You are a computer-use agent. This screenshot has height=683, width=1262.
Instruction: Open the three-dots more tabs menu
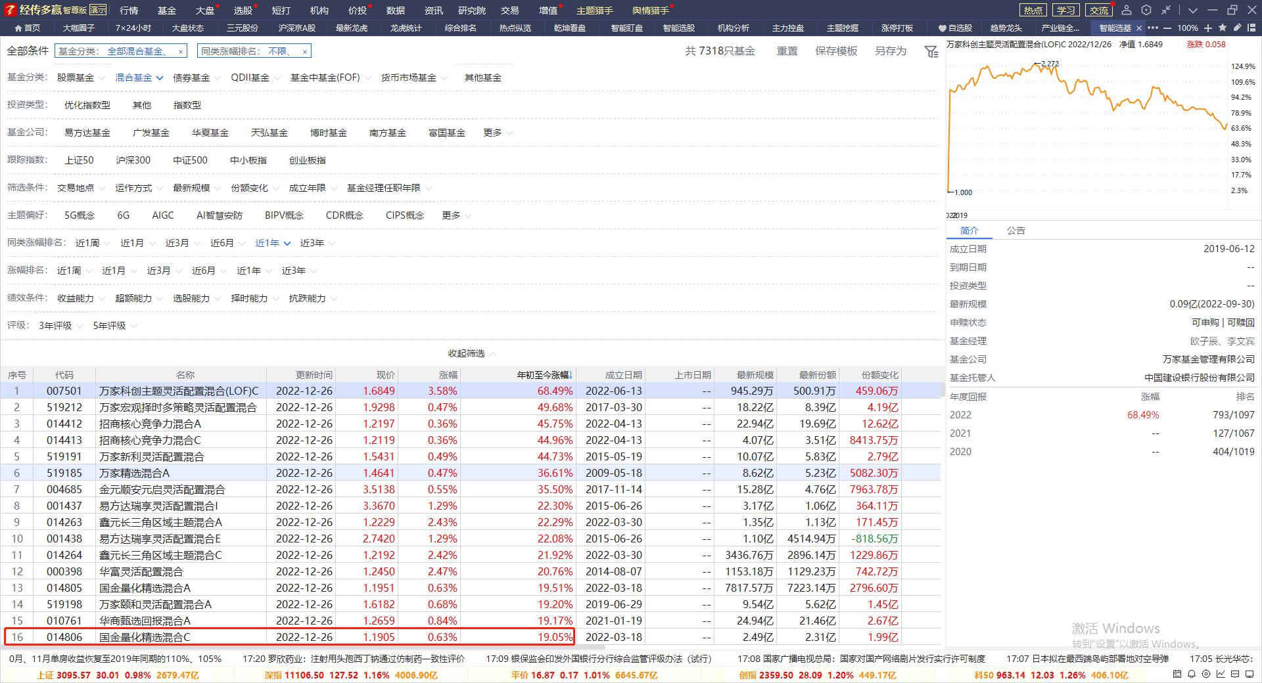(1153, 28)
